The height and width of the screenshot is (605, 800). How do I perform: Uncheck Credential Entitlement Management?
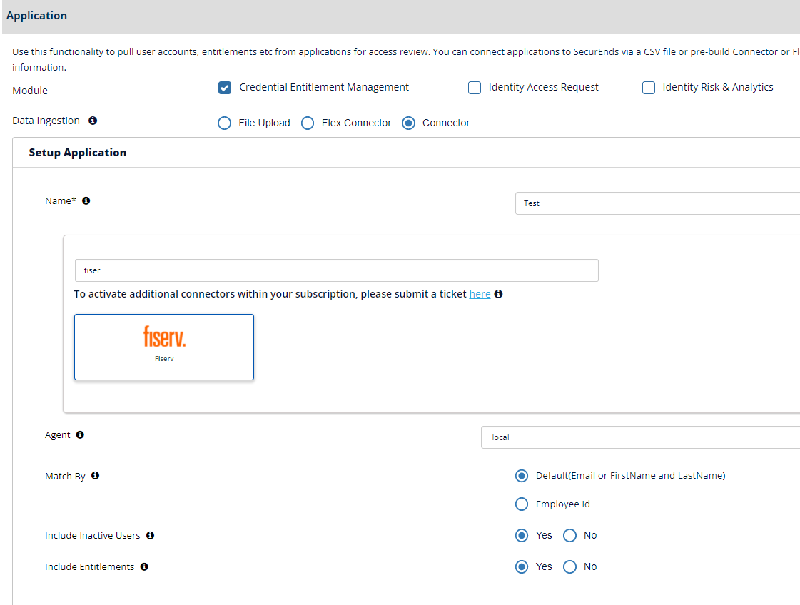[225, 87]
